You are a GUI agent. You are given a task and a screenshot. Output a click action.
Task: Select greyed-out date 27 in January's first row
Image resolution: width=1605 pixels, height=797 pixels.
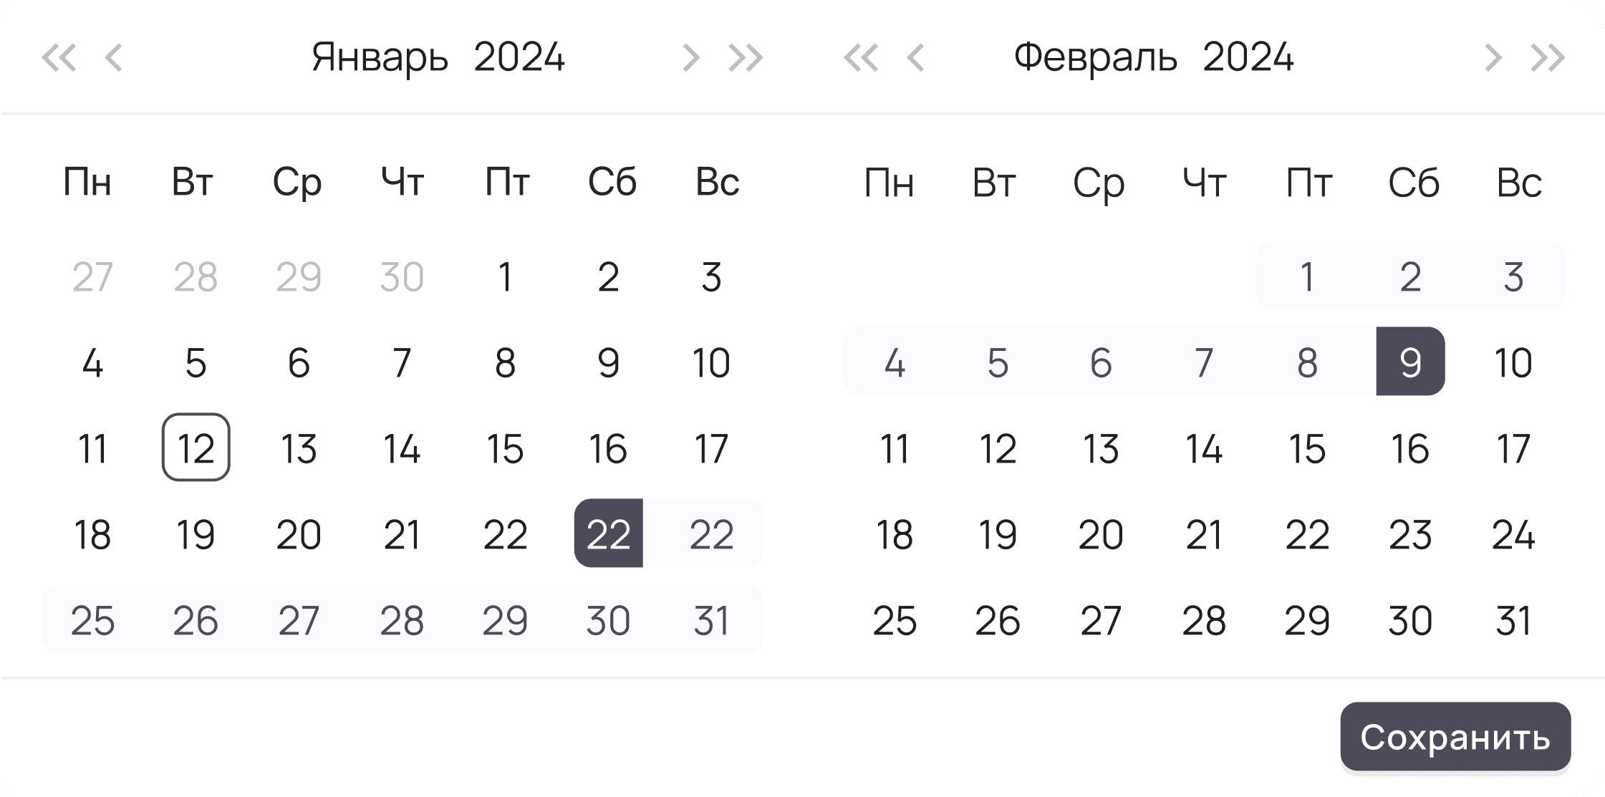point(92,276)
